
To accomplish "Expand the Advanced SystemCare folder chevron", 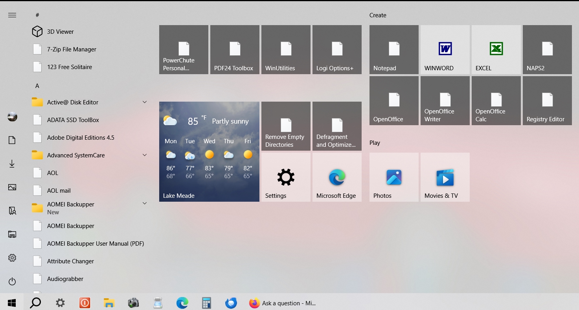I will (145, 155).
